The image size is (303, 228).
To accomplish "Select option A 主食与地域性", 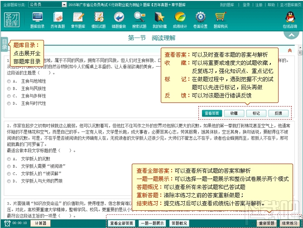I will pyautogui.click(x=9, y=81).
